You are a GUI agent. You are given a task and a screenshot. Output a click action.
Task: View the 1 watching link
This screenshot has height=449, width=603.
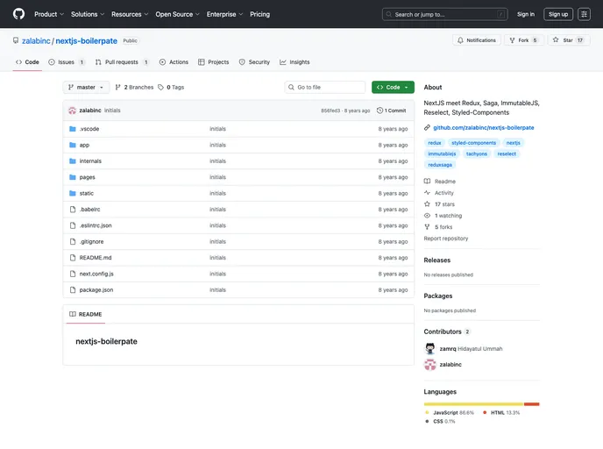(443, 216)
